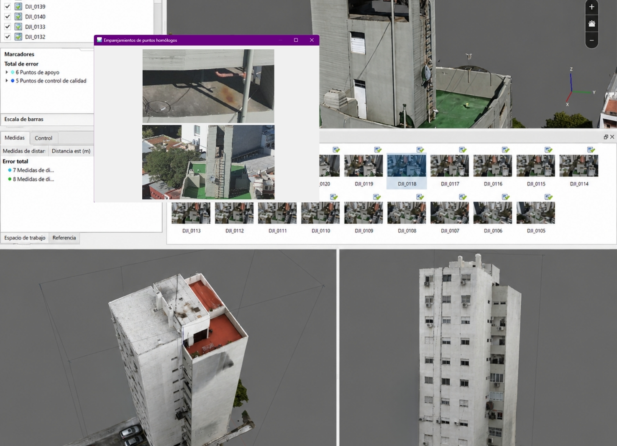The width and height of the screenshot is (617, 446).
Task: Click the aligned-status icon above DJI_0117
Action: click(x=463, y=150)
